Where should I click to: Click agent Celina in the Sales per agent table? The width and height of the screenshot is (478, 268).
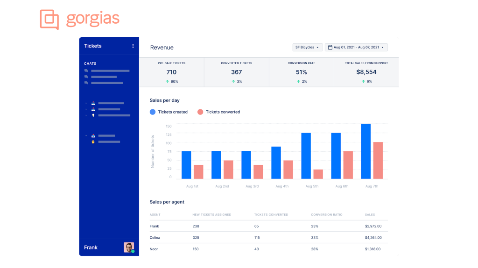[155, 238]
